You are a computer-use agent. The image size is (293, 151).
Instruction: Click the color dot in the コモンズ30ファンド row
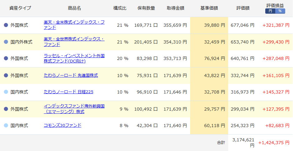pos(6,126)
